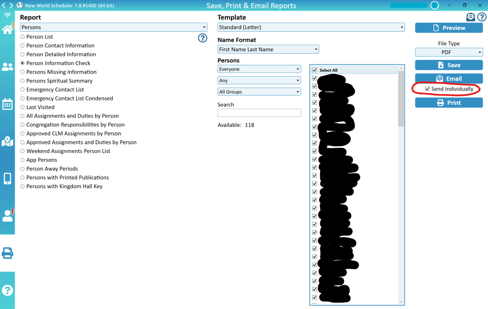Click the envelope icon in the top-right corner

tap(470, 17)
